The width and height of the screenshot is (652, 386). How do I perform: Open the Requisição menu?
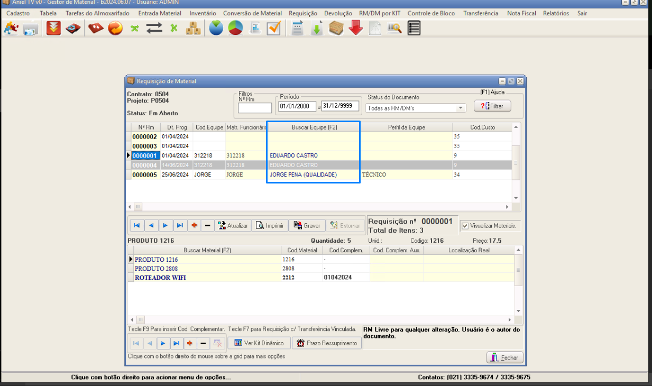point(303,13)
